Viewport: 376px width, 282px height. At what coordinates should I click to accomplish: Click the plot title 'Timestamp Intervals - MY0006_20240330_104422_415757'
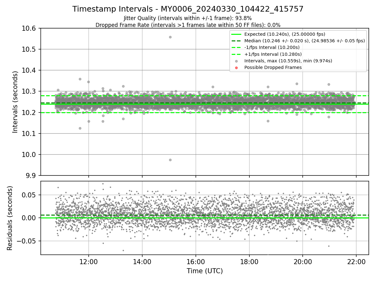(188, 9)
